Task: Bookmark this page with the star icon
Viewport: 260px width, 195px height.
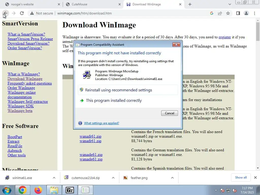Action: click(228, 13)
